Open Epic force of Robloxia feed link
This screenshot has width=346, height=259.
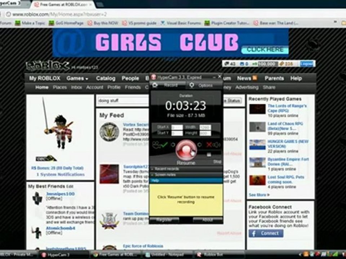(x=143, y=246)
